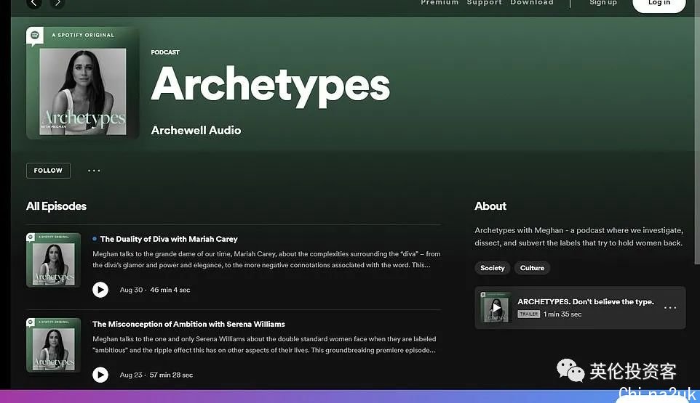Click the Serena Williams episode description text
Viewport: 700px width, 403px height.
(x=264, y=345)
